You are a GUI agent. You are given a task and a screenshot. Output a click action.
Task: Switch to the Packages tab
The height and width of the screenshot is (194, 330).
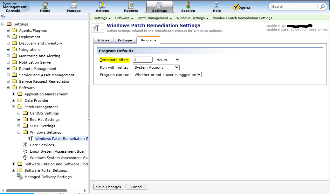pos(125,40)
